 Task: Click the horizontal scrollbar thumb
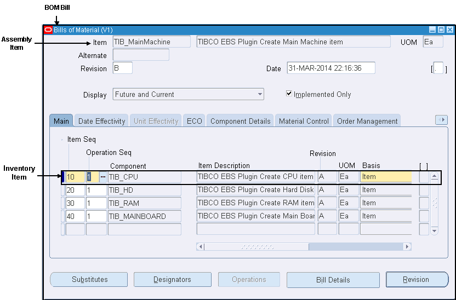pyautogui.click(x=256, y=247)
